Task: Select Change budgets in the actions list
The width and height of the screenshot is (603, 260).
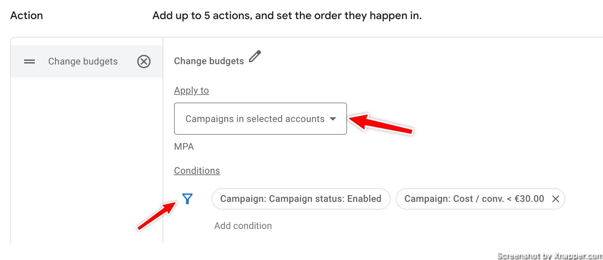Action: pyautogui.click(x=83, y=61)
